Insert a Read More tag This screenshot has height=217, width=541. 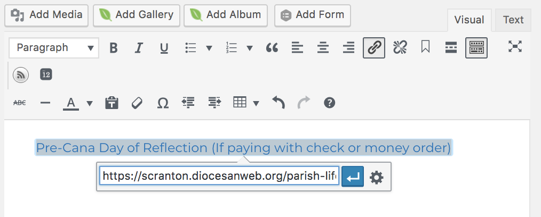451,48
